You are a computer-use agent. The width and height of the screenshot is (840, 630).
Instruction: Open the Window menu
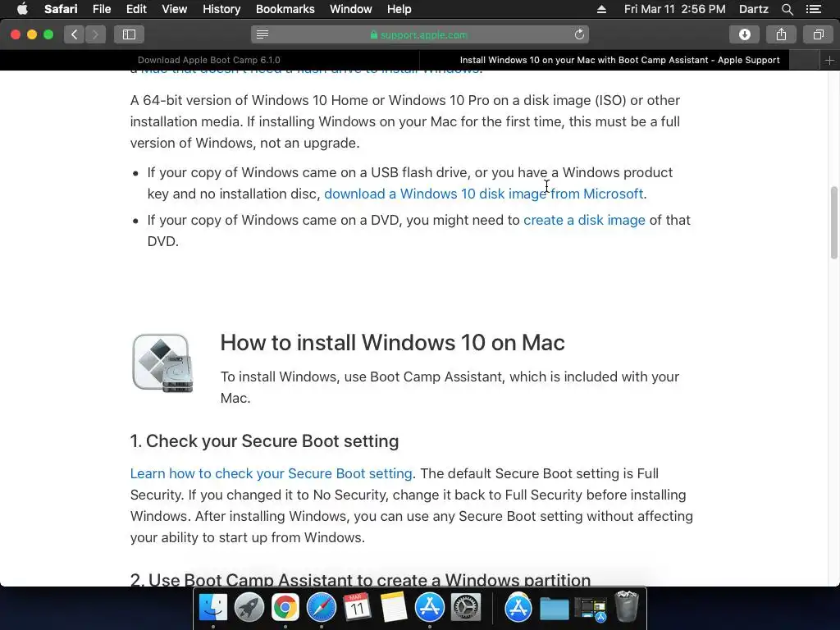pos(351,9)
